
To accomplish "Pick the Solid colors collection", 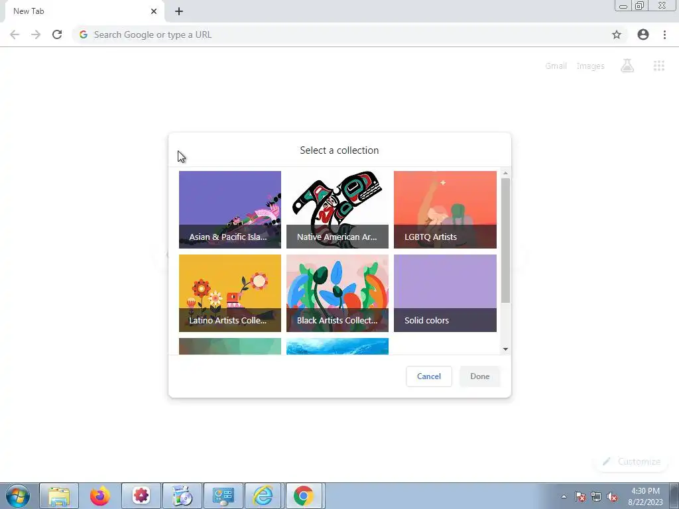I will 445,293.
